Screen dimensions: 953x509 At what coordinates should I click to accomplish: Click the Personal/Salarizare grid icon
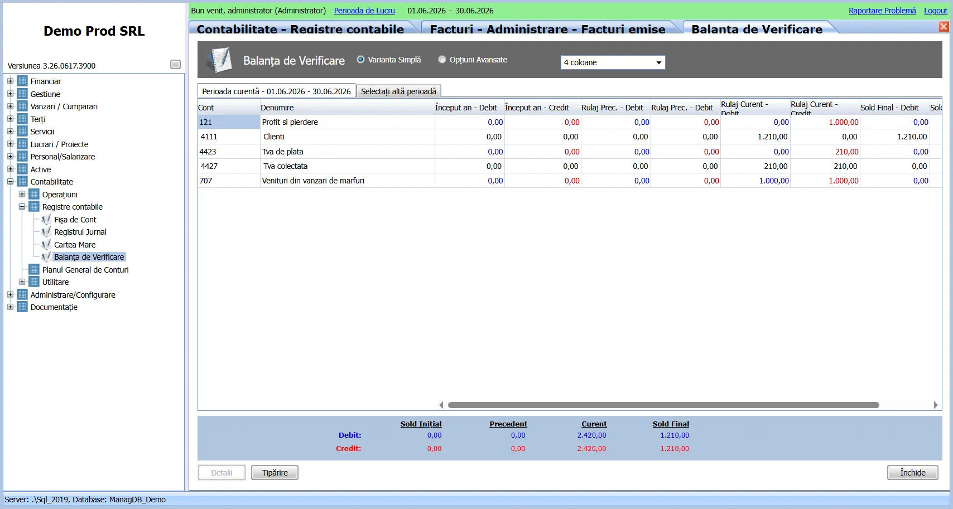22,156
